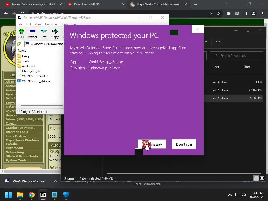Expand WinNTSetup_v525.rar download options chevron

[x=55, y=181]
